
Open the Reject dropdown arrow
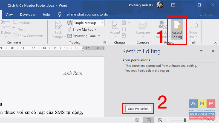[129, 23]
